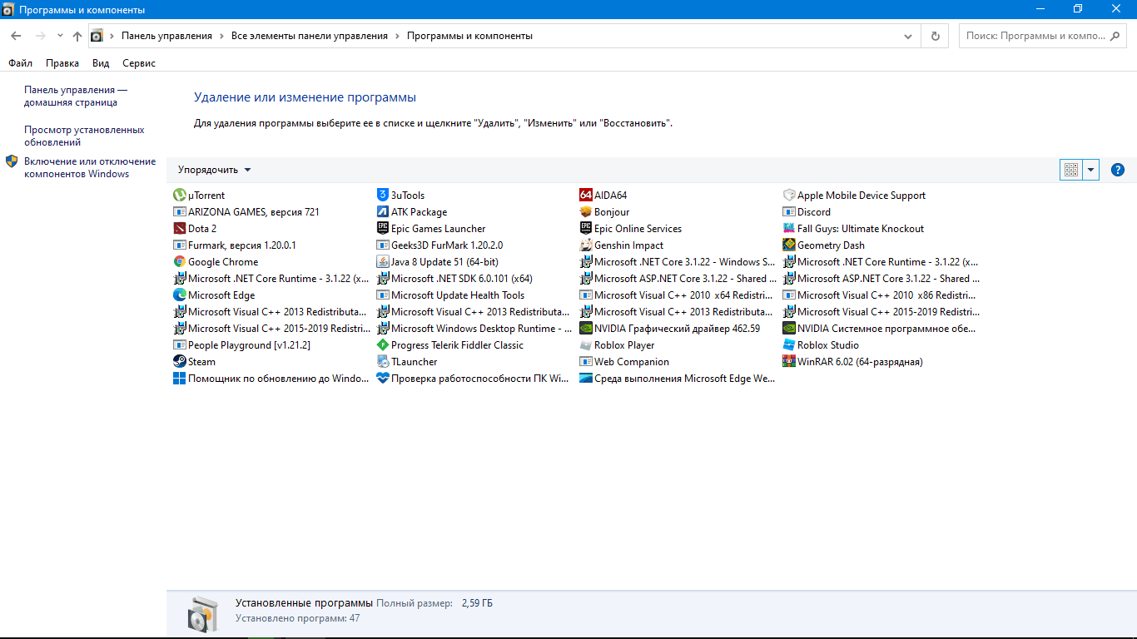Click the µTorrent program icon
Viewport: 1137px width, 639px height.
(180, 196)
